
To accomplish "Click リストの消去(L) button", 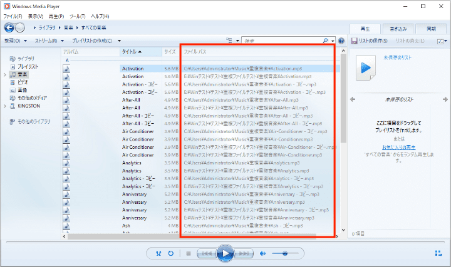I will (410, 41).
